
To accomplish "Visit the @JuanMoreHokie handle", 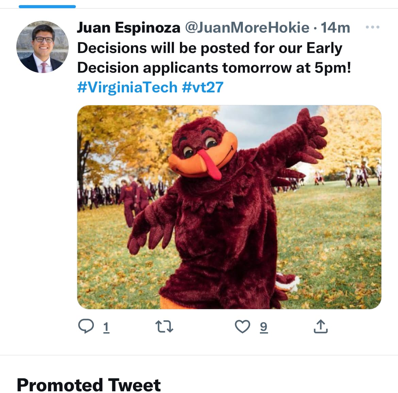I will 247,28.
